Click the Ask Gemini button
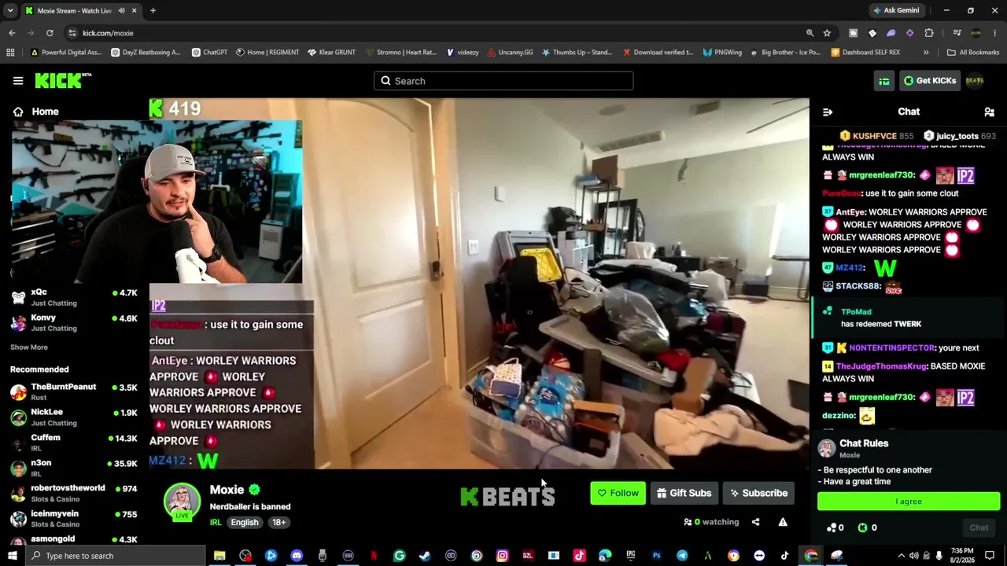Image resolution: width=1007 pixels, height=566 pixels. coord(896,11)
